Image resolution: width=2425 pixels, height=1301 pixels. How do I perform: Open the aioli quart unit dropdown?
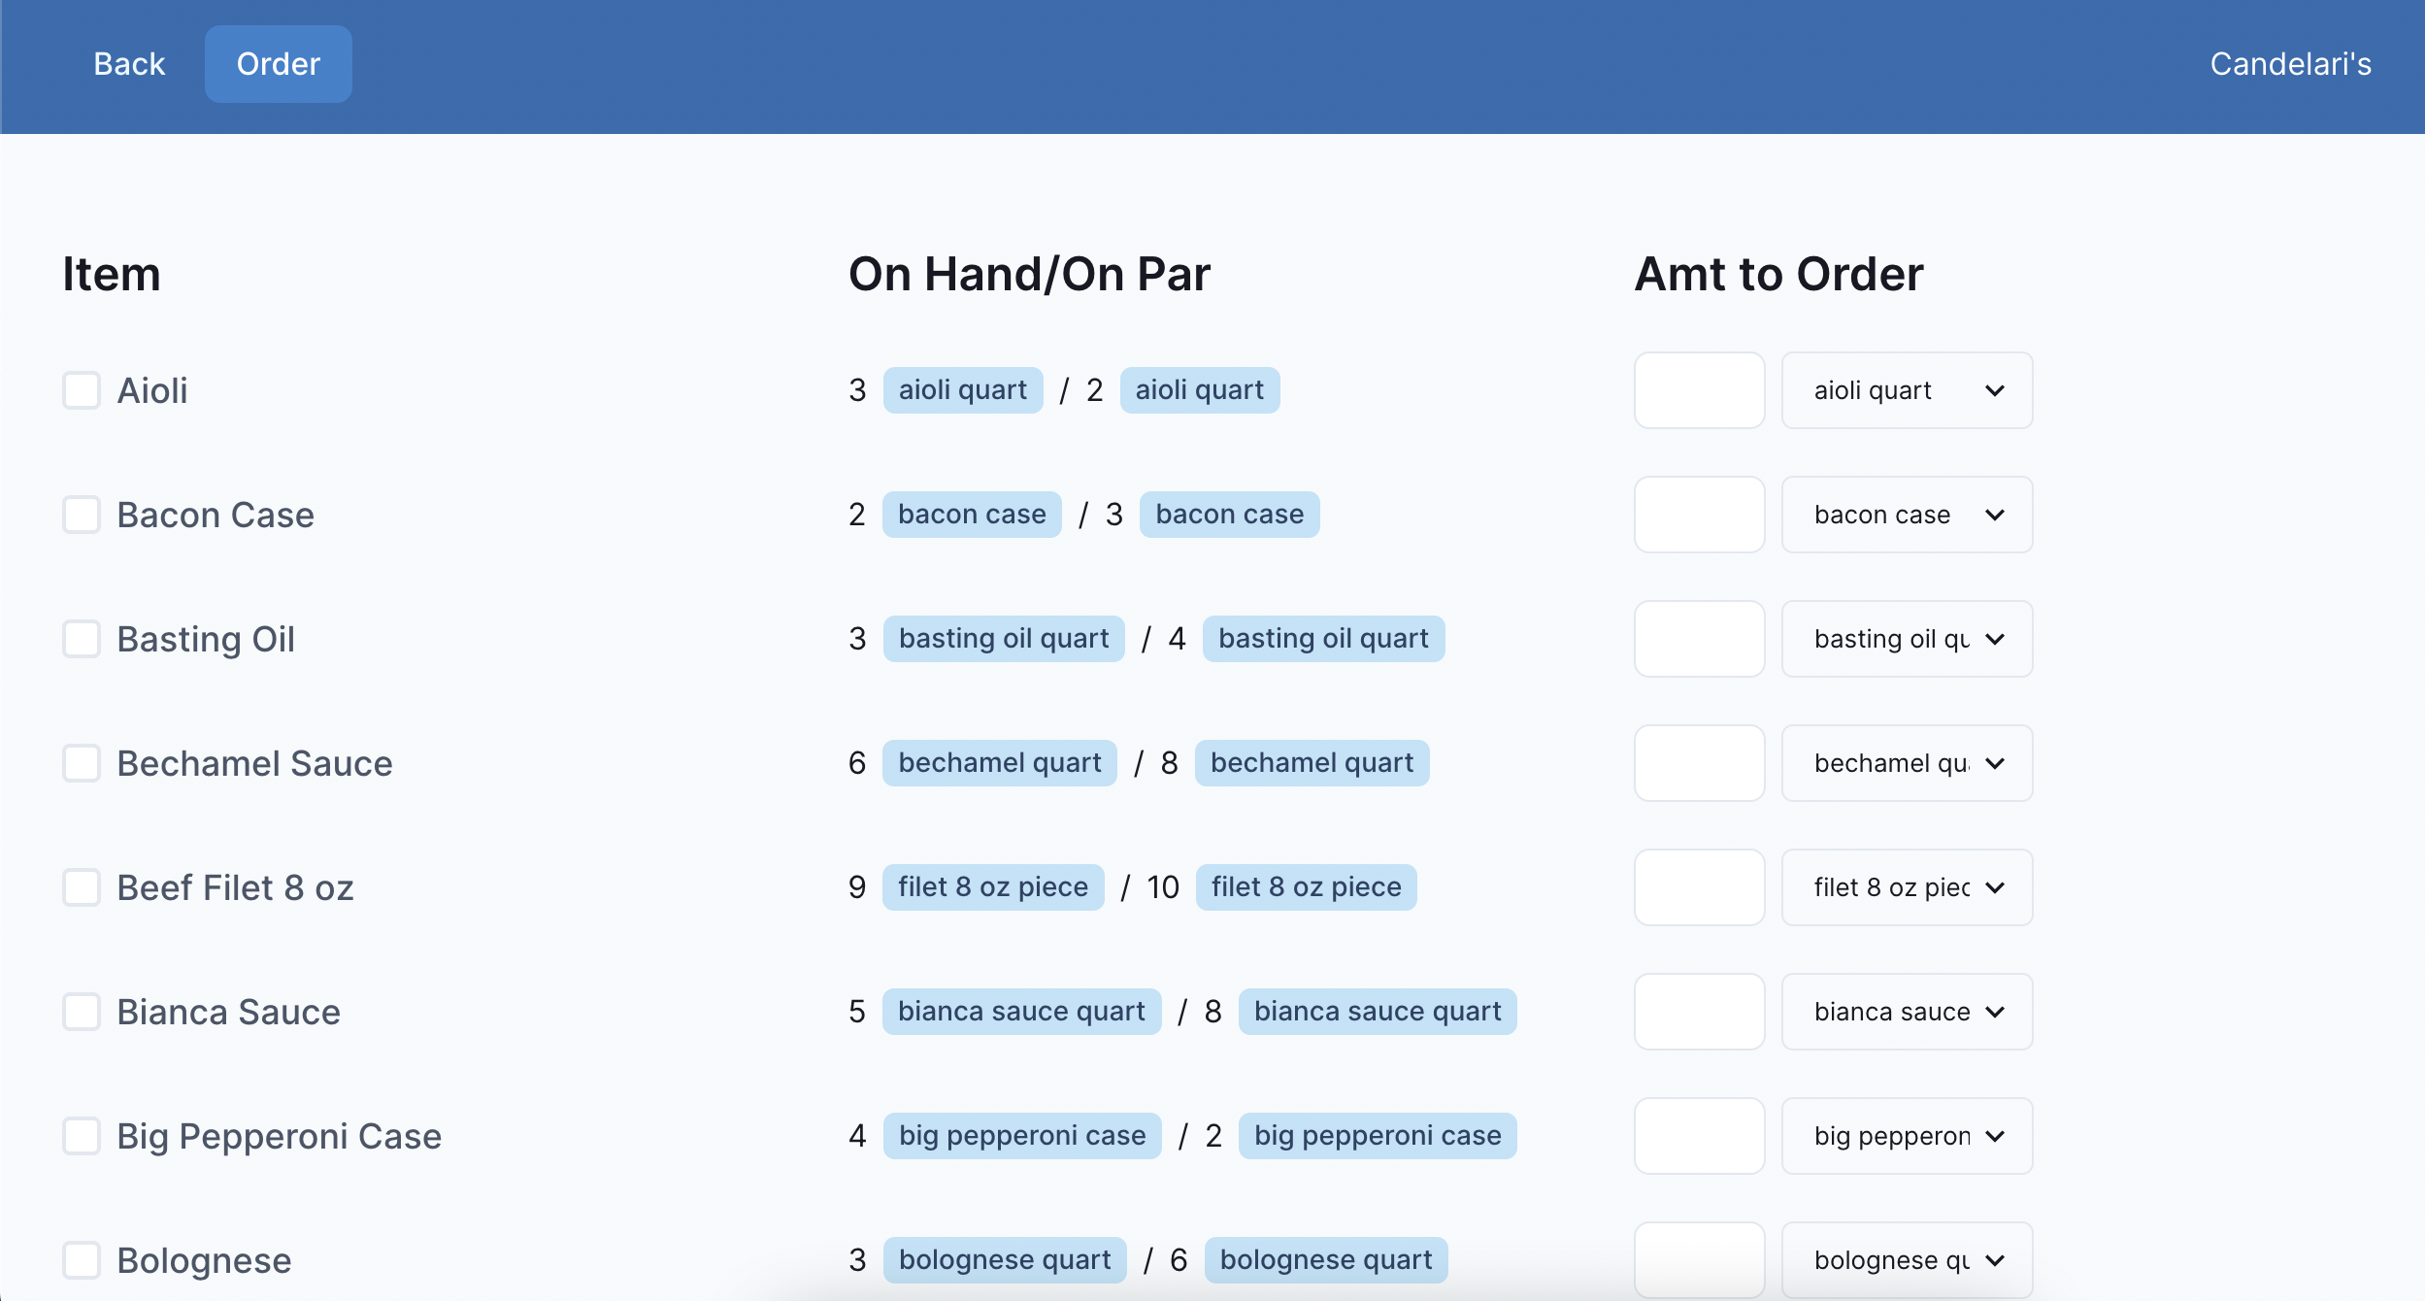click(1907, 390)
